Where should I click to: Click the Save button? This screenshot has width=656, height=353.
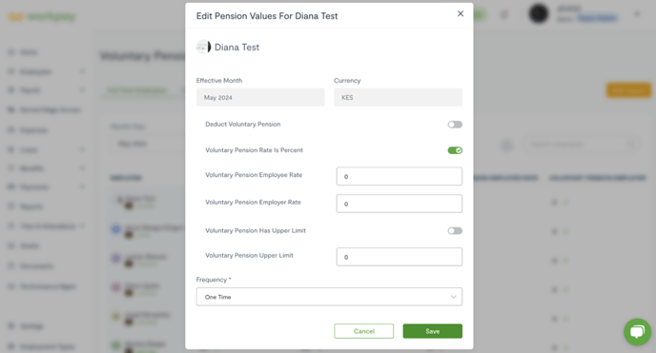tap(433, 331)
